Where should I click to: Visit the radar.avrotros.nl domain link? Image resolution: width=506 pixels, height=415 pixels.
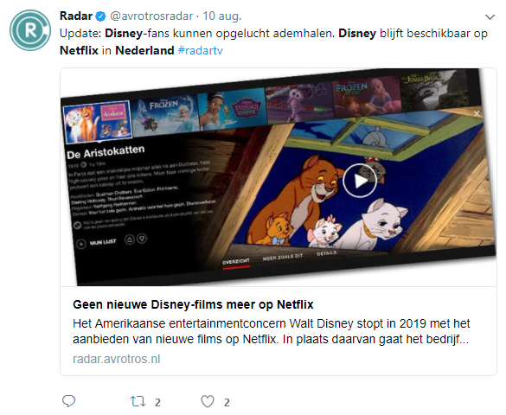(x=116, y=359)
